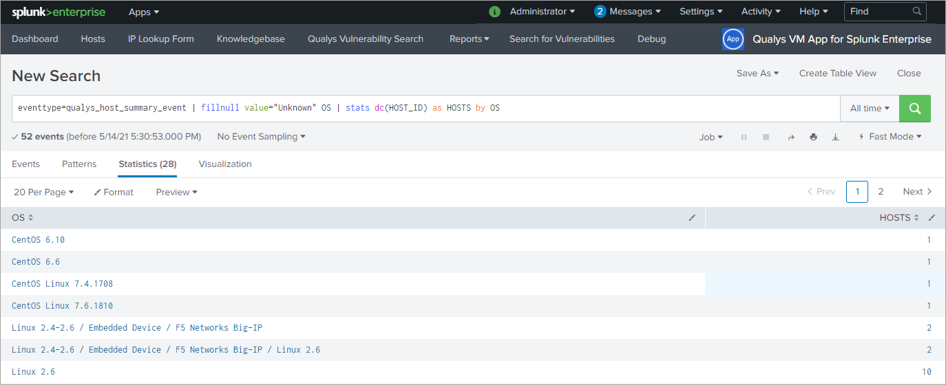The width and height of the screenshot is (946, 385).
Task: Click the row ending with Big-IP / Linux 2.6
Action: 166,350
